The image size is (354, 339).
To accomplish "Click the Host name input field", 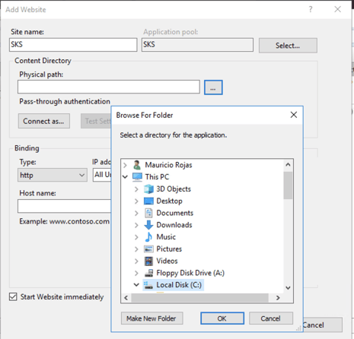I will pos(65,206).
